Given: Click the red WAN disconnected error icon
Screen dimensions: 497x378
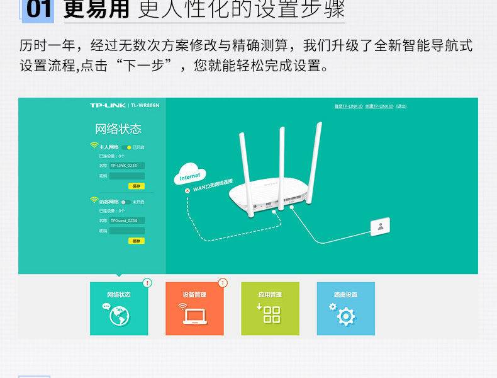Looking at the screenshot, I should click(187, 190).
